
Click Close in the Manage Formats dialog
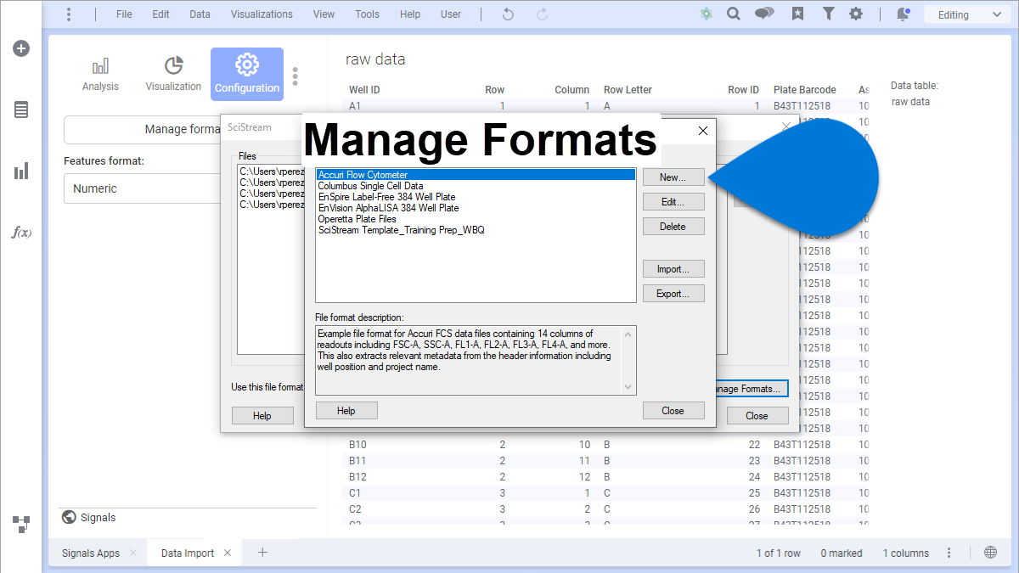coord(673,411)
